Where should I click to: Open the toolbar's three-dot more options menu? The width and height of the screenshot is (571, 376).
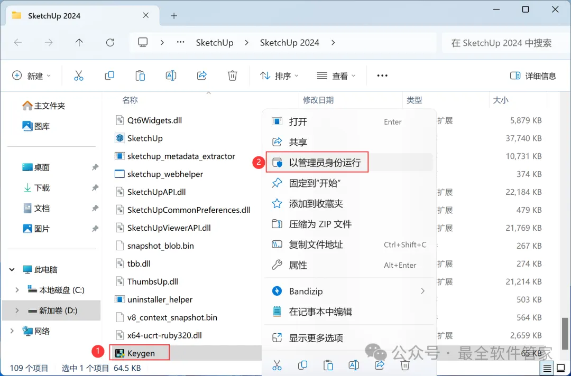[x=382, y=76]
